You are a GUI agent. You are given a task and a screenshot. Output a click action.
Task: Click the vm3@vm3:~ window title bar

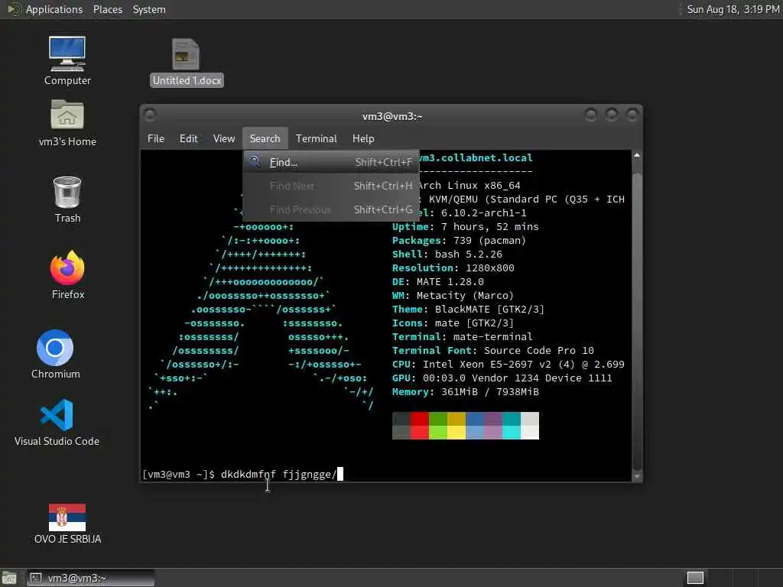(391, 116)
